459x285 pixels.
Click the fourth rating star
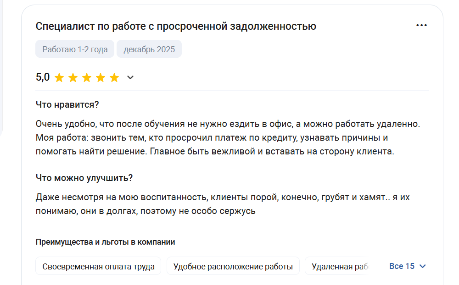(x=101, y=77)
